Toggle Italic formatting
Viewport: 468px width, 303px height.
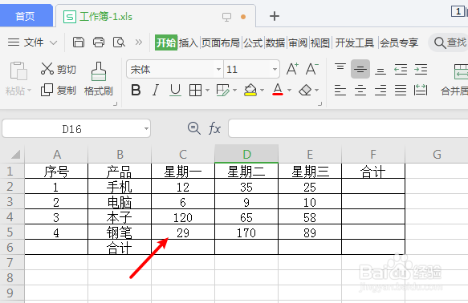click(156, 90)
